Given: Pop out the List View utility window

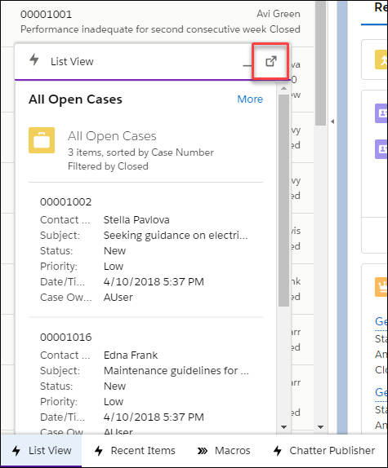Looking at the screenshot, I should click(x=271, y=61).
